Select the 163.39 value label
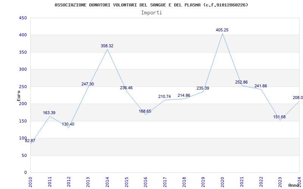Screen dimensions: 303x189 pos(49,113)
